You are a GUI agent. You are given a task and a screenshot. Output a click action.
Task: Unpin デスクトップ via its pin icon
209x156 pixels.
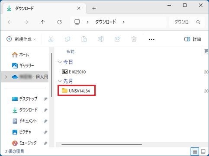pos(45,99)
